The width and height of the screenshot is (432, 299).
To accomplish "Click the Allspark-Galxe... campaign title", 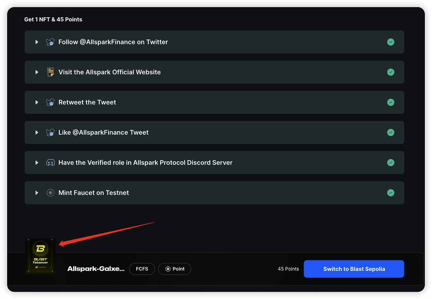I will point(96,269).
